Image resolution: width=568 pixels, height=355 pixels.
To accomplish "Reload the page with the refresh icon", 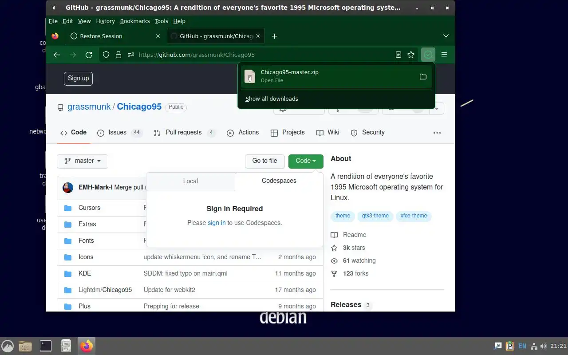I will (x=89, y=55).
